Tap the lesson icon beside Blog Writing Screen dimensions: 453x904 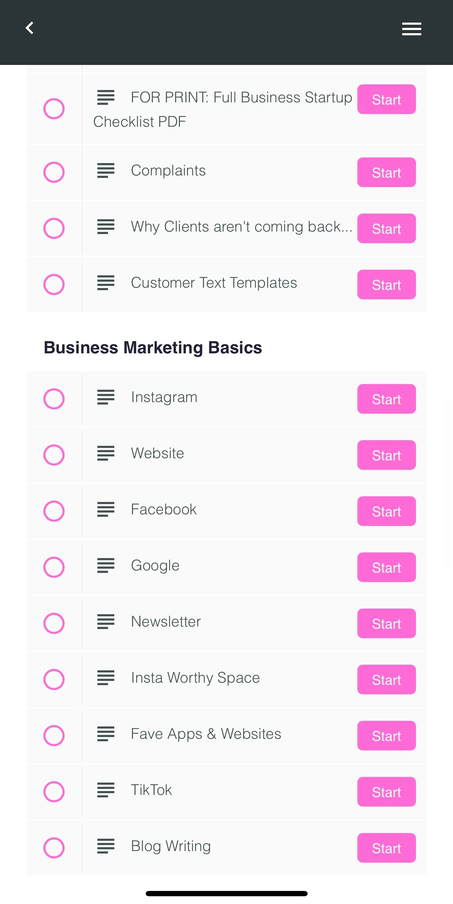pos(106,846)
